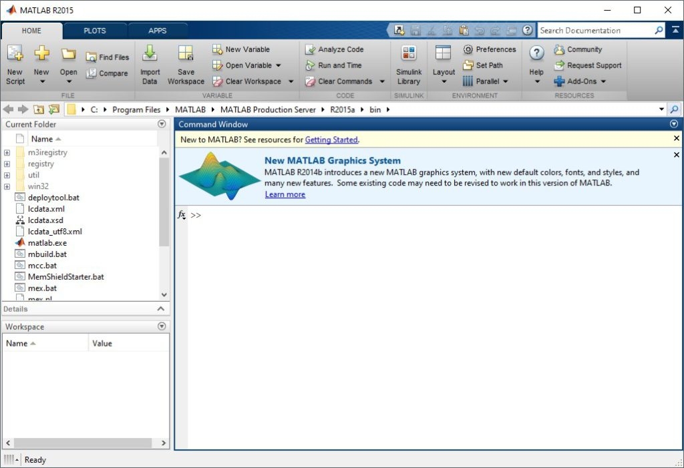
Task: Click the Import Data icon
Action: pyautogui.click(x=150, y=54)
